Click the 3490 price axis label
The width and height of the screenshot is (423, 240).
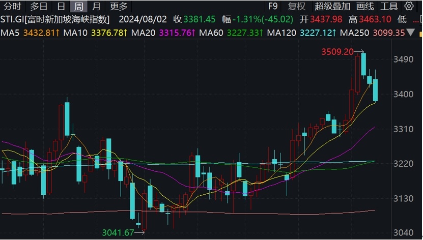click(x=403, y=59)
